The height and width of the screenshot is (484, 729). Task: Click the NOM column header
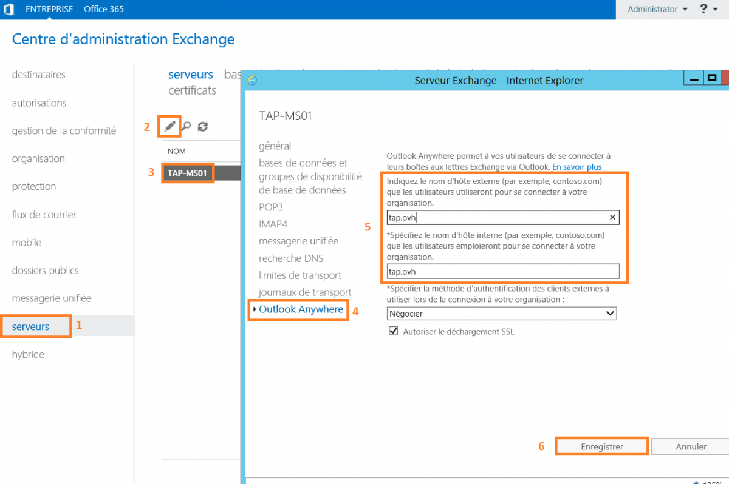click(x=177, y=151)
